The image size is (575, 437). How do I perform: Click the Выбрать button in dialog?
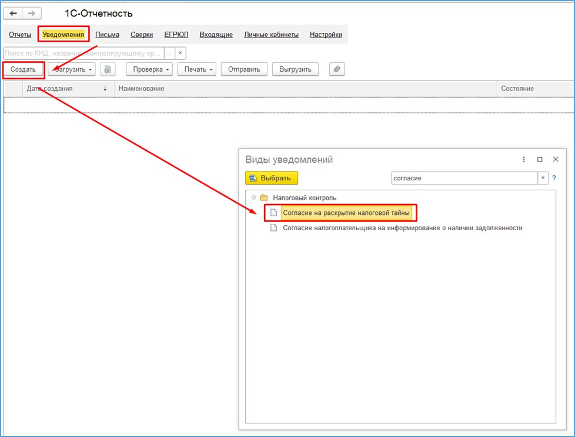272,179
